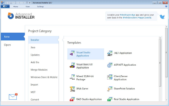Click the Mixed 32/64-bit Package icon

[x=72, y=77]
